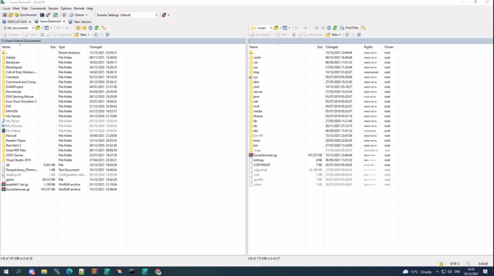Click the local panel selection filter icon

tap(107, 35)
